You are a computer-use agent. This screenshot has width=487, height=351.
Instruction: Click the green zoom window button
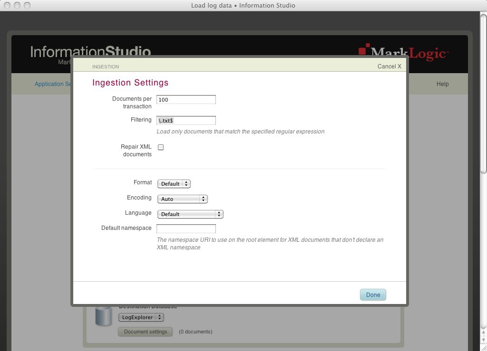pos(27,5)
